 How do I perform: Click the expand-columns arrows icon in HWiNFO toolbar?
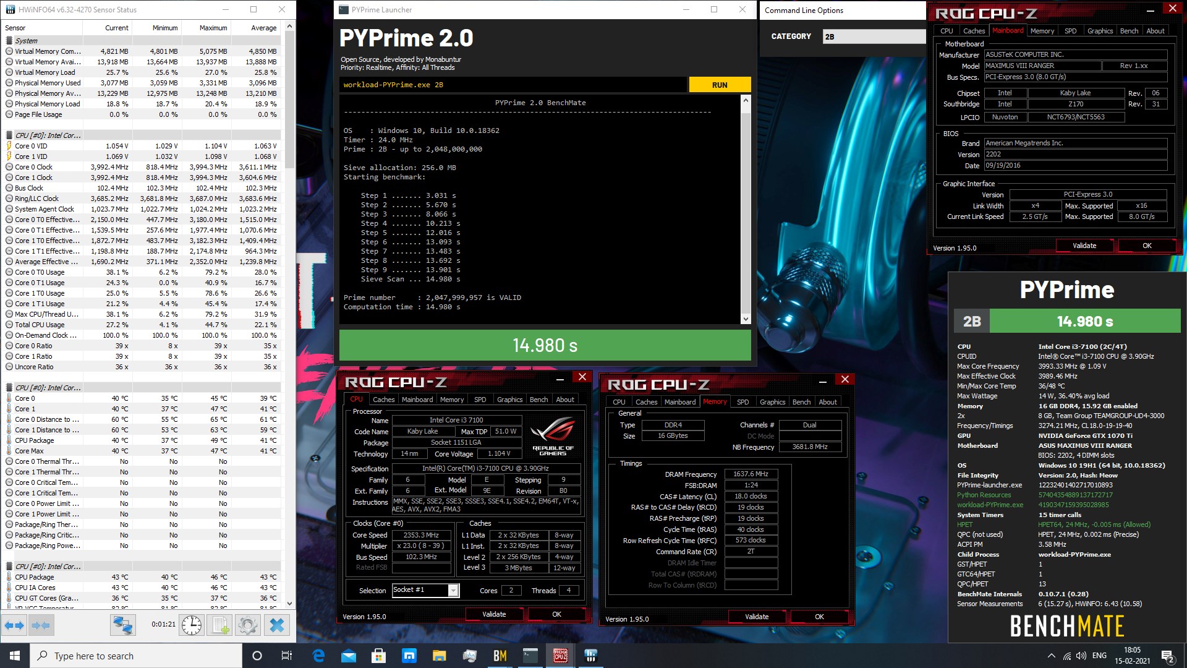(x=14, y=625)
